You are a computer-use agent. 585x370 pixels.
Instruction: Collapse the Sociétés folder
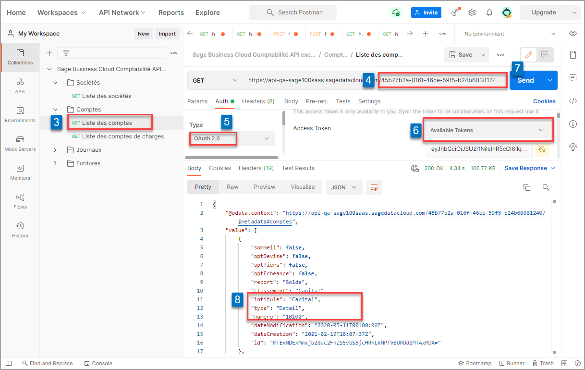pyautogui.click(x=55, y=83)
